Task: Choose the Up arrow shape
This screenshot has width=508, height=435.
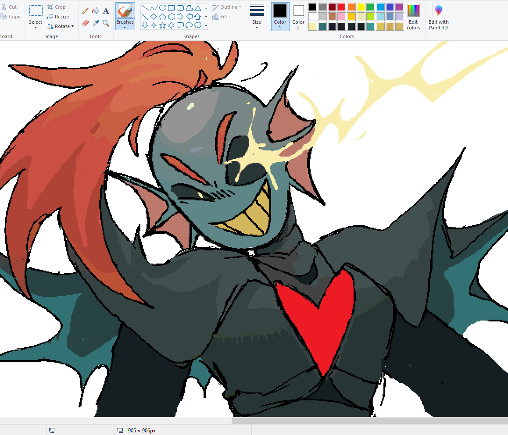Action: tap(197, 17)
